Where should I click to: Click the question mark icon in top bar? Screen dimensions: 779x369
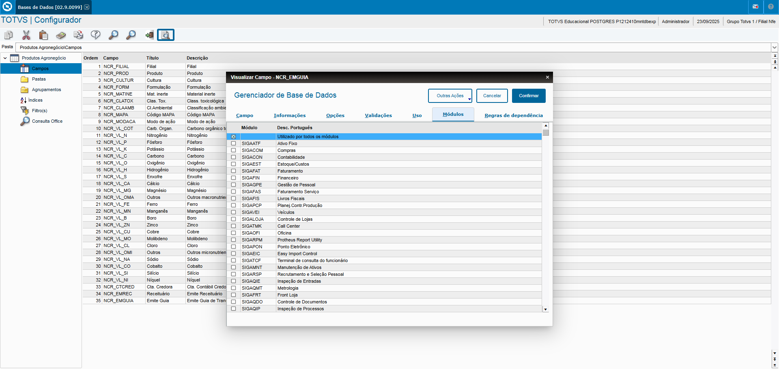click(x=771, y=7)
